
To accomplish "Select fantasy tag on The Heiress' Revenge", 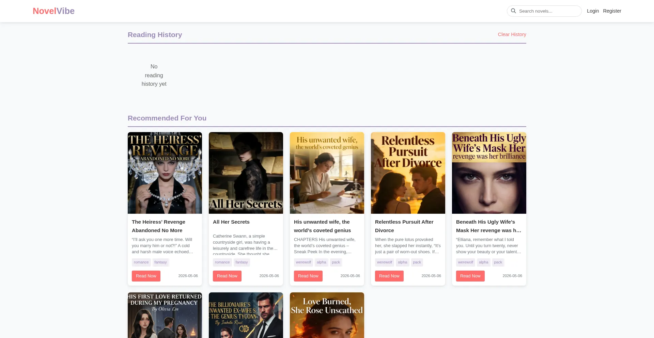I will 161,262.
